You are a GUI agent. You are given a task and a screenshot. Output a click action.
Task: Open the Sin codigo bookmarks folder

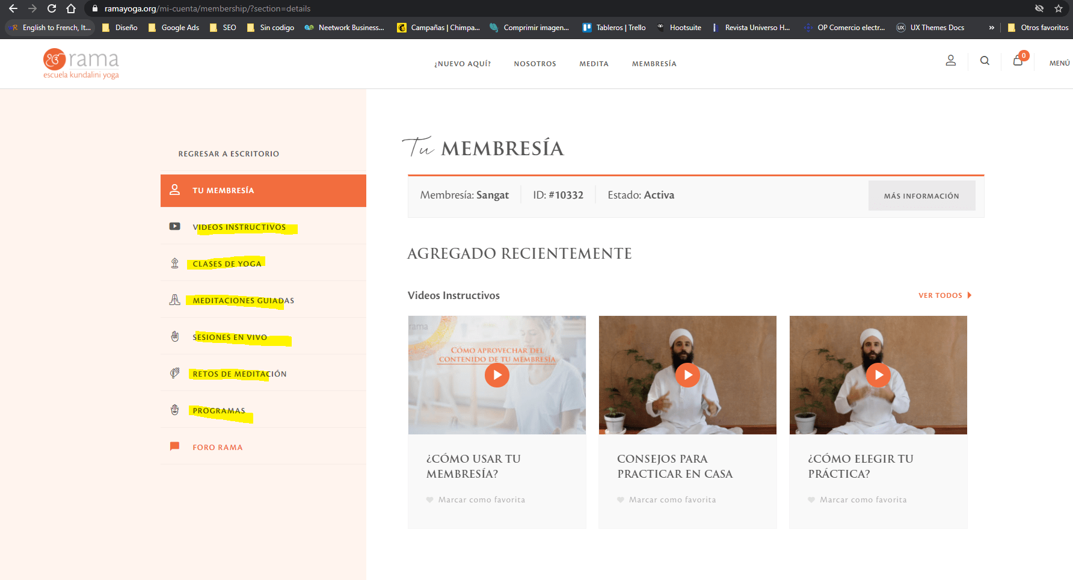coord(271,28)
